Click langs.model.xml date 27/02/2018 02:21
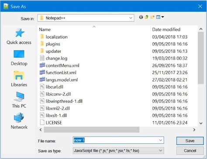Viewport: 207px width, 159px height. pos(169,79)
